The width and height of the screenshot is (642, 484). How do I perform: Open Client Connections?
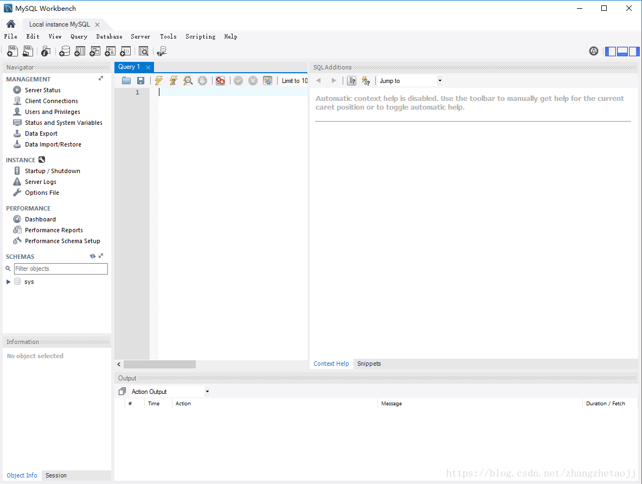pyautogui.click(x=51, y=101)
